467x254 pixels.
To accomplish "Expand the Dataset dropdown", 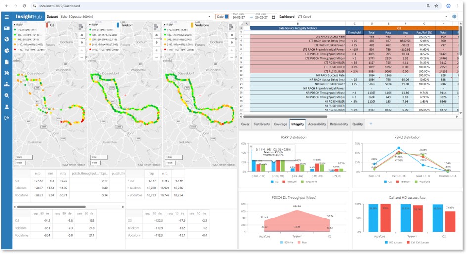I will coord(209,17).
